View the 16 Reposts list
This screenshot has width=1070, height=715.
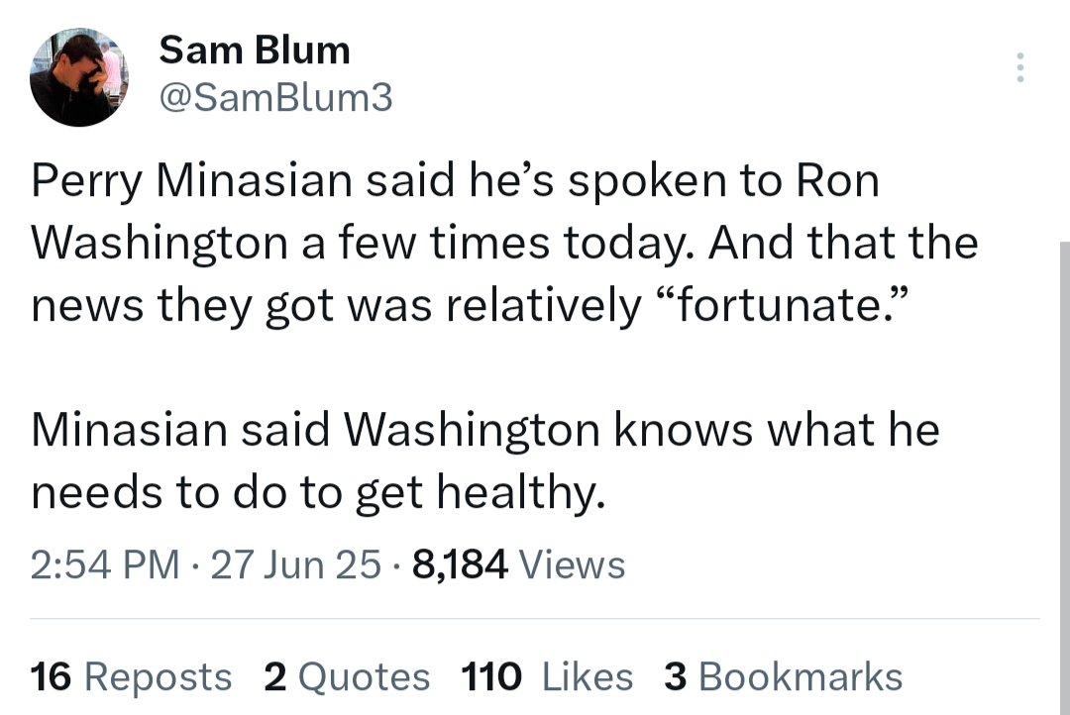pyautogui.click(x=131, y=676)
